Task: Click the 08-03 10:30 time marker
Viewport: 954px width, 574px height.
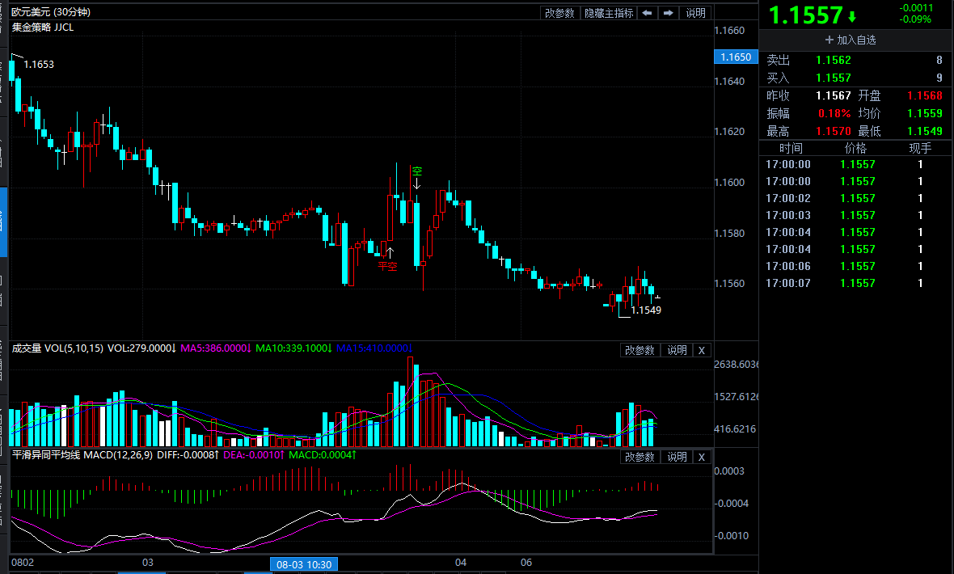Action: click(304, 564)
